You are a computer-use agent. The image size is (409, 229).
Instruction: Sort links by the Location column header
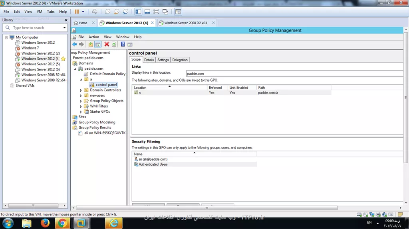(169, 88)
